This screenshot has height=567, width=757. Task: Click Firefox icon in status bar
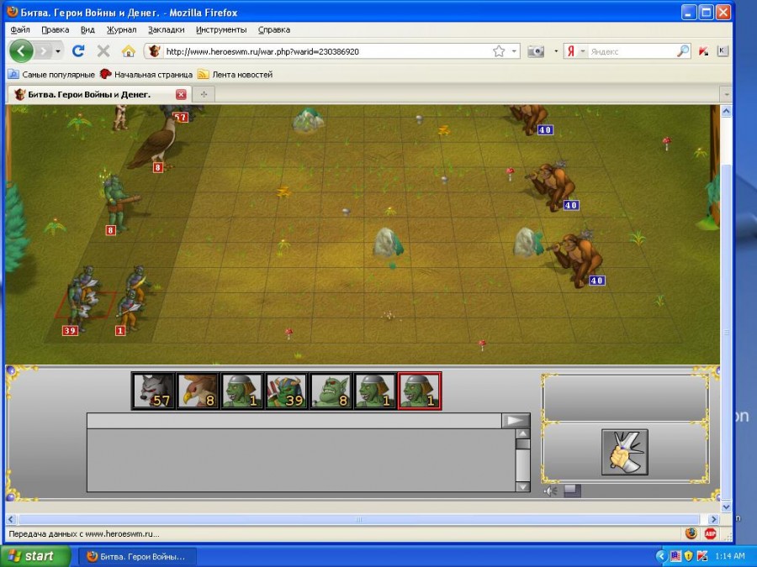[x=691, y=533]
